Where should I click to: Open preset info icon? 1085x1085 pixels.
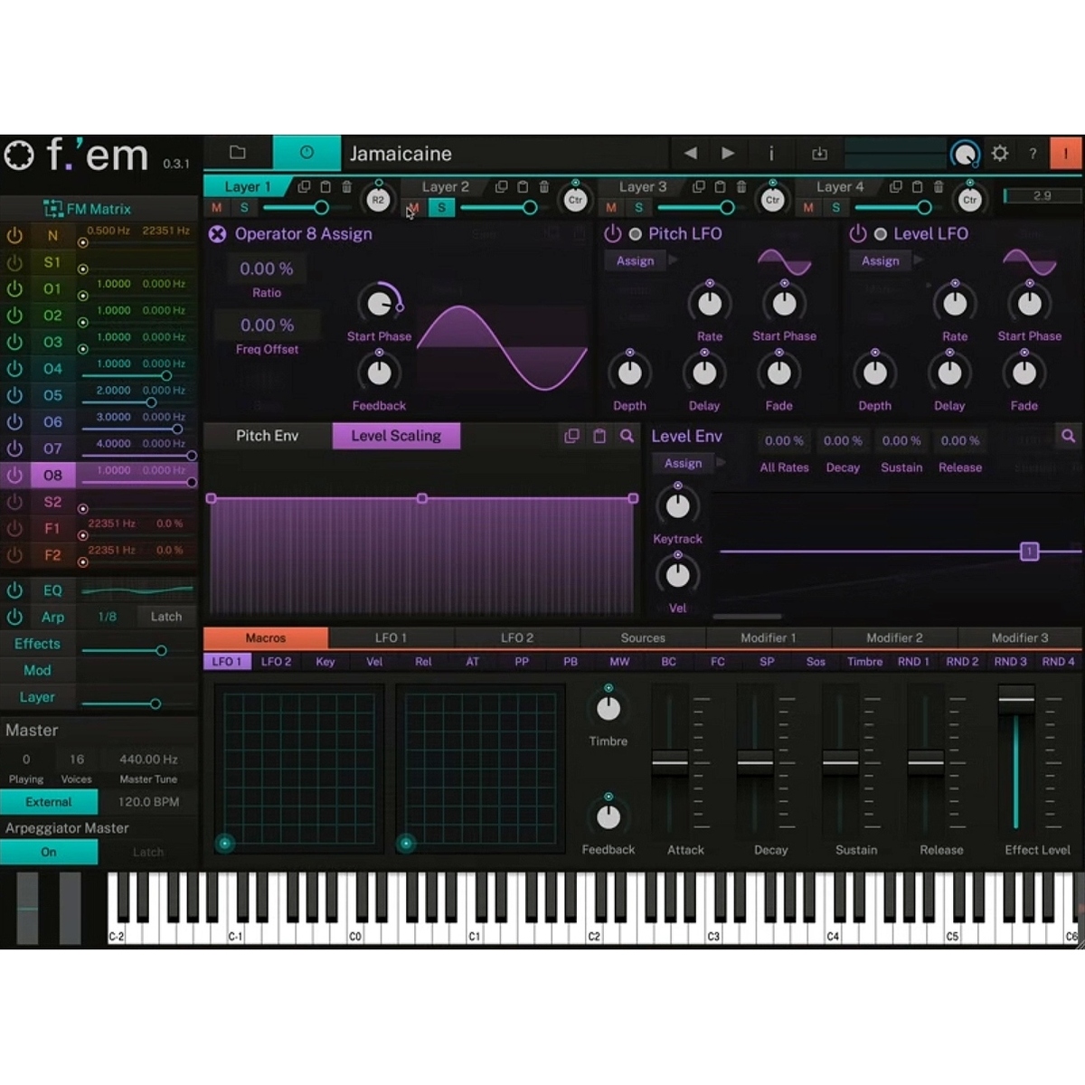click(771, 154)
